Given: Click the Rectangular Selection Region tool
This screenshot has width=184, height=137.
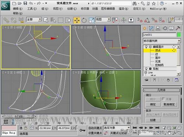Looking at the screenshot, I should [x=61, y=20].
